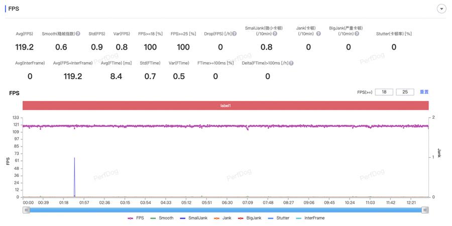Screen dimensions: 452x226
Task: Click FPS threshold field showing 18
Action: tap(384, 92)
